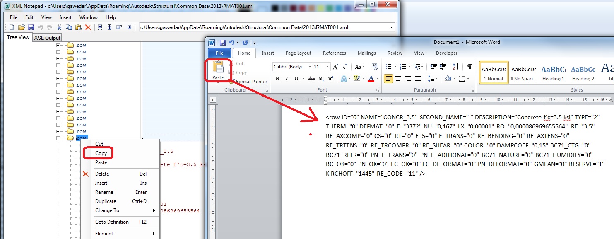Choose Copy from the context menu

click(101, 153)
